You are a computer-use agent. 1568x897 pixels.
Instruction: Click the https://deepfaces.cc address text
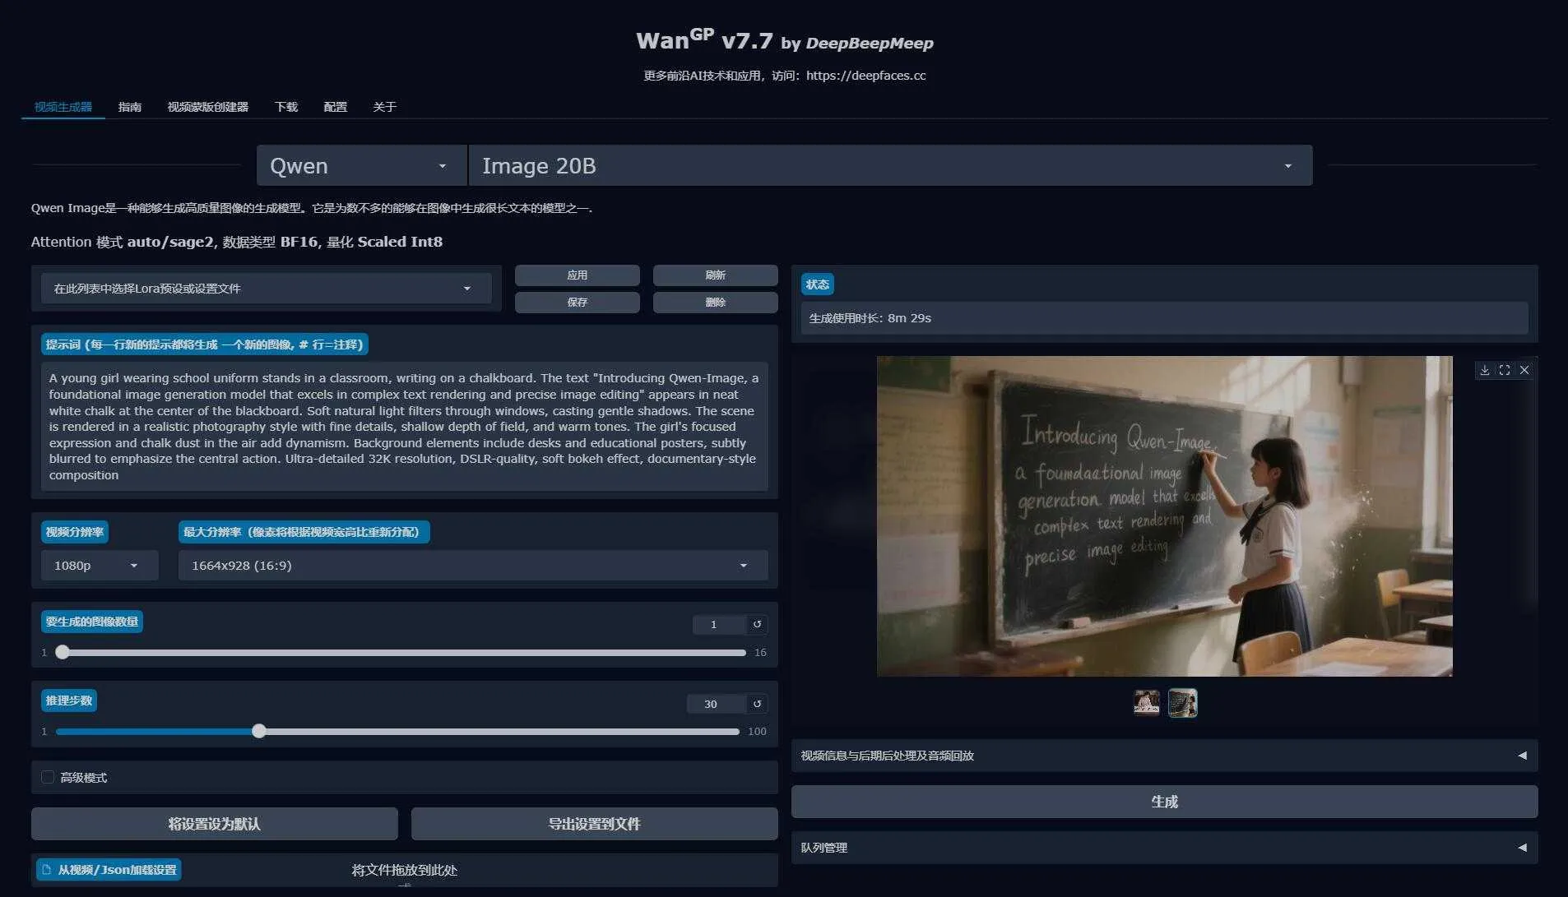865,76
